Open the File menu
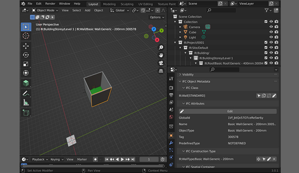 [x=30, y=4]
